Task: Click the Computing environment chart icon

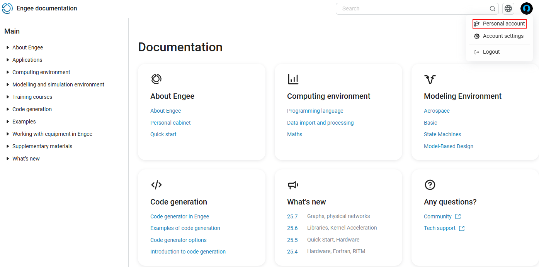Action: tap(293, 79)
